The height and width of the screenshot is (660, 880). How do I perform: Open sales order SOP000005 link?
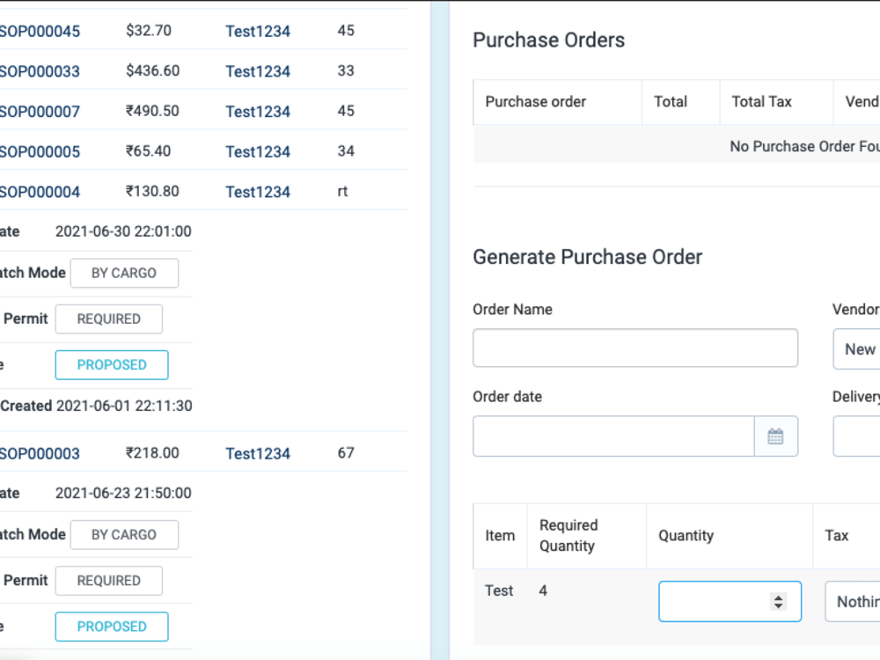click(x=40, y=151)
